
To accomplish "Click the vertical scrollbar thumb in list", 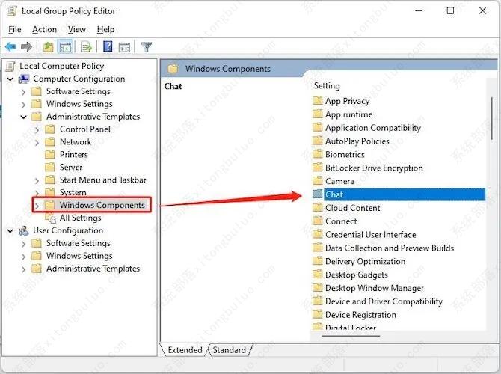I will tap(492, 118).
